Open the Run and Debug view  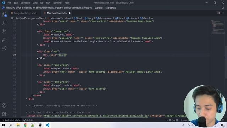click(4, 40)
